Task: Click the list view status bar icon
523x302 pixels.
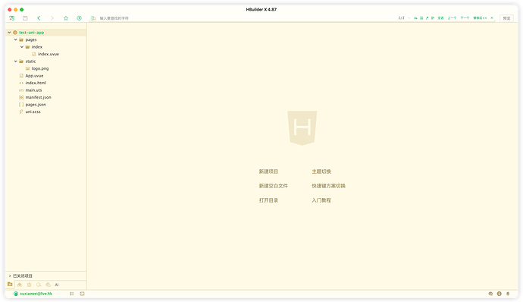Action: 72,294
